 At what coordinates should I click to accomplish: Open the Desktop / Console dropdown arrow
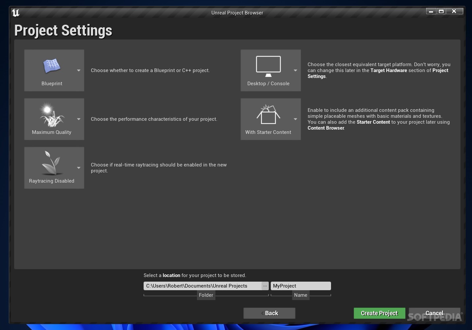295,70
